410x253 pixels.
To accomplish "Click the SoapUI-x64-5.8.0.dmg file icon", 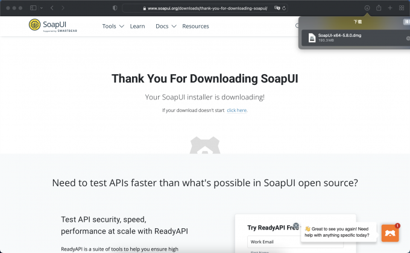I will point(312,37).
